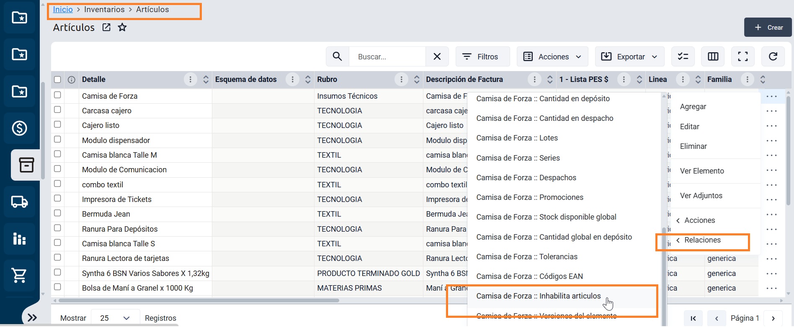This screenshot has height=327, width=794.
Task: Sort by the Rubro column arrows
Action: (417, 79)
